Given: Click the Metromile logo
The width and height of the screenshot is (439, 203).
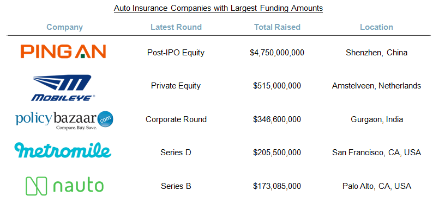Looking at the screenshot, I should (63, 150).
